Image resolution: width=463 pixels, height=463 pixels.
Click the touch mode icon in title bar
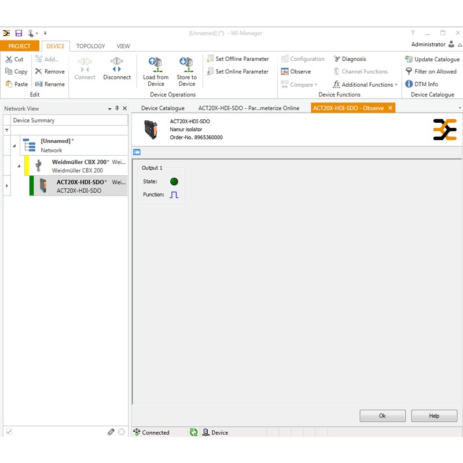click(x=31, y=33)
